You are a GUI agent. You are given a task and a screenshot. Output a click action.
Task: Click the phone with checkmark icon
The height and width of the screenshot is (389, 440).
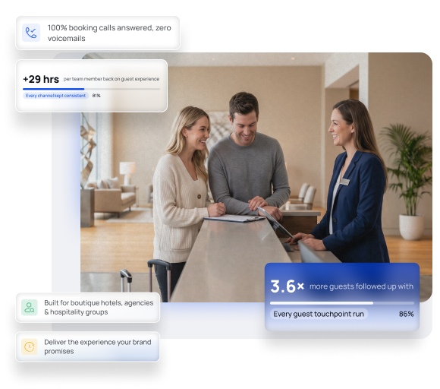(x=31, y=33)
